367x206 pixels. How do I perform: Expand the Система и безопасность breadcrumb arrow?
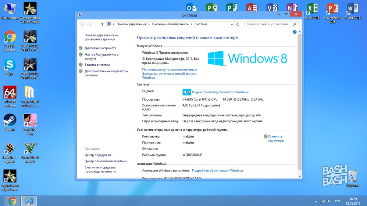tap(192, 24)
